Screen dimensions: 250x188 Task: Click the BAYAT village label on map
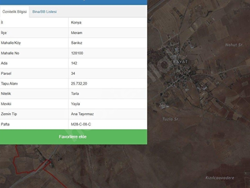[x=180, y=62]
